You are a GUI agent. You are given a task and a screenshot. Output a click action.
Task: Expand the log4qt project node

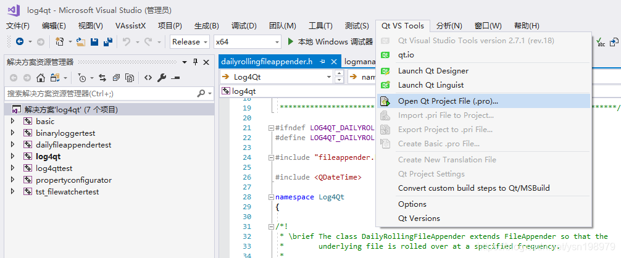tap(13, 156)
